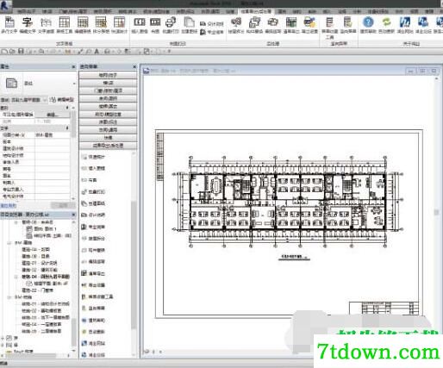Collapse the BM-结施 sheets group in browser
443x368 pixels.
(x=9, y=297)
